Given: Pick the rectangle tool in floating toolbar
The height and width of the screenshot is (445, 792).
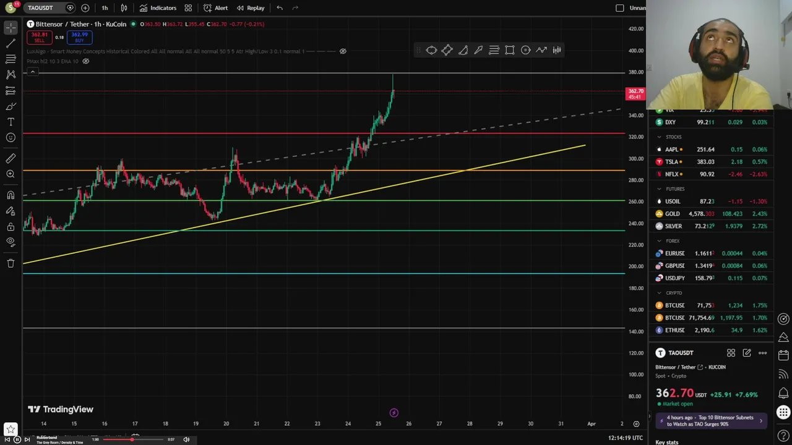Looking at the screenshot, I should (510, 50).
